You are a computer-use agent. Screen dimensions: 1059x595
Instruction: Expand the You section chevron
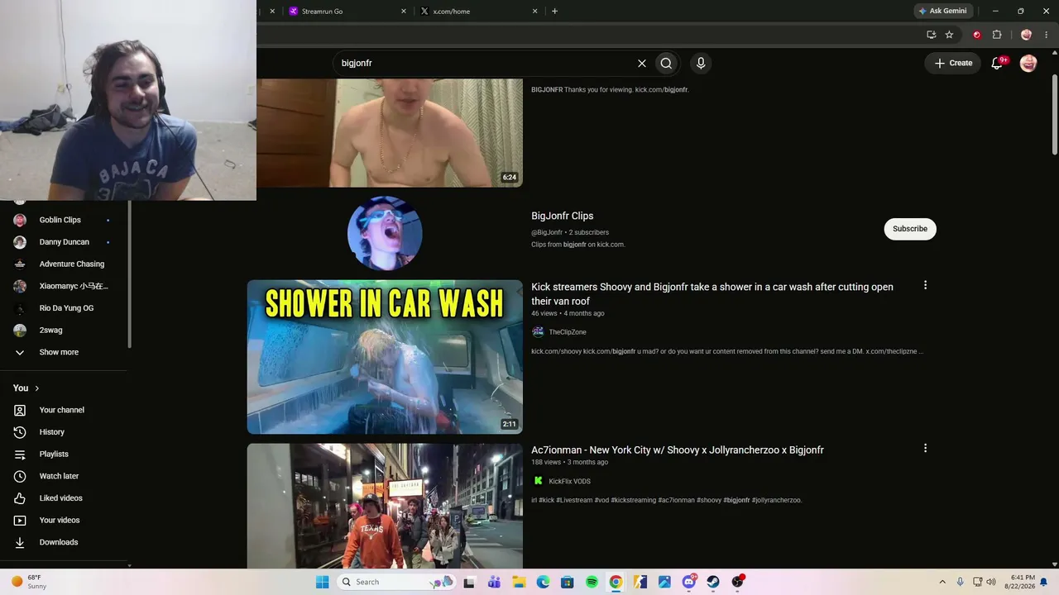pyautogui.click(x=36, y=388)
